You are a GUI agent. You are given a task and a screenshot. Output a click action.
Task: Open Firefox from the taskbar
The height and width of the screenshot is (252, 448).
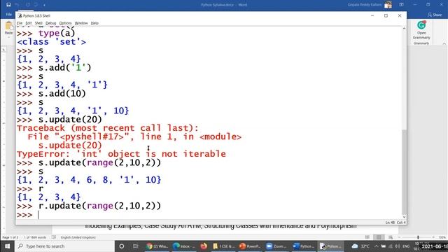[204, 246]
